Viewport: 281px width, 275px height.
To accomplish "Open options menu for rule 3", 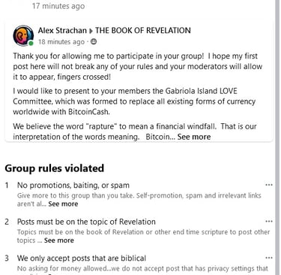I will (x=269, y=258).
